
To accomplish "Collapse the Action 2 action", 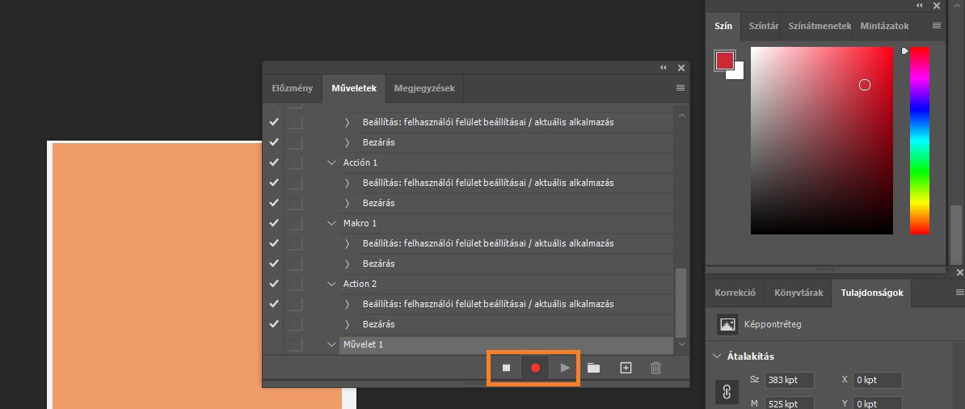I will tap(331, 284).
